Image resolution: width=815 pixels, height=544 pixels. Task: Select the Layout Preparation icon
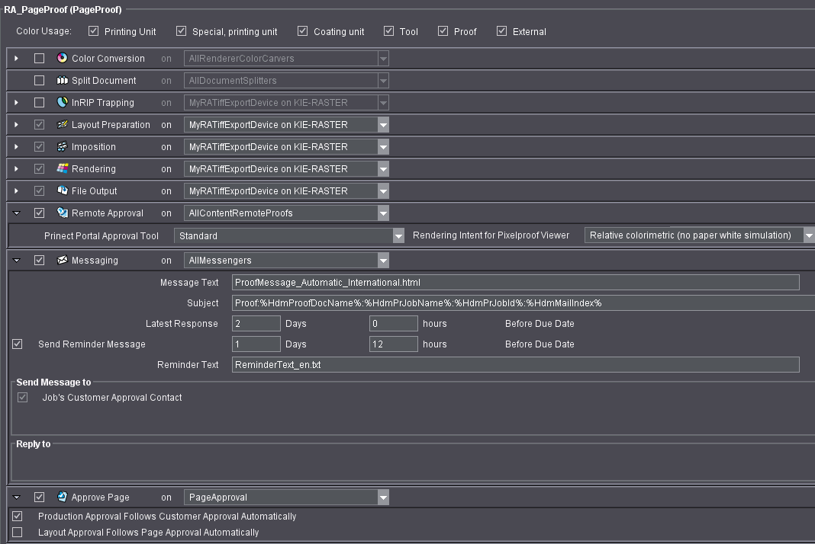[x=60, y=124]
